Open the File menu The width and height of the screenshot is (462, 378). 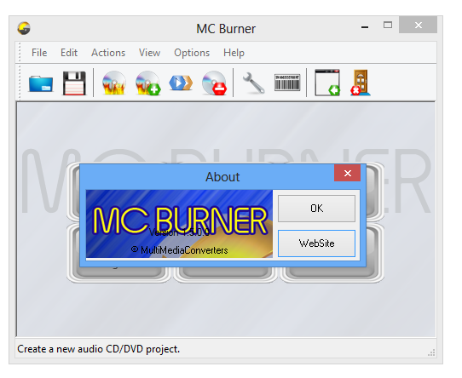coord(39,53)
